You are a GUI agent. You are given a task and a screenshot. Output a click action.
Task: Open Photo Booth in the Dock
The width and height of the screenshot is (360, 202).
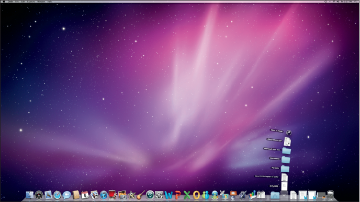[x=113, y=195]
